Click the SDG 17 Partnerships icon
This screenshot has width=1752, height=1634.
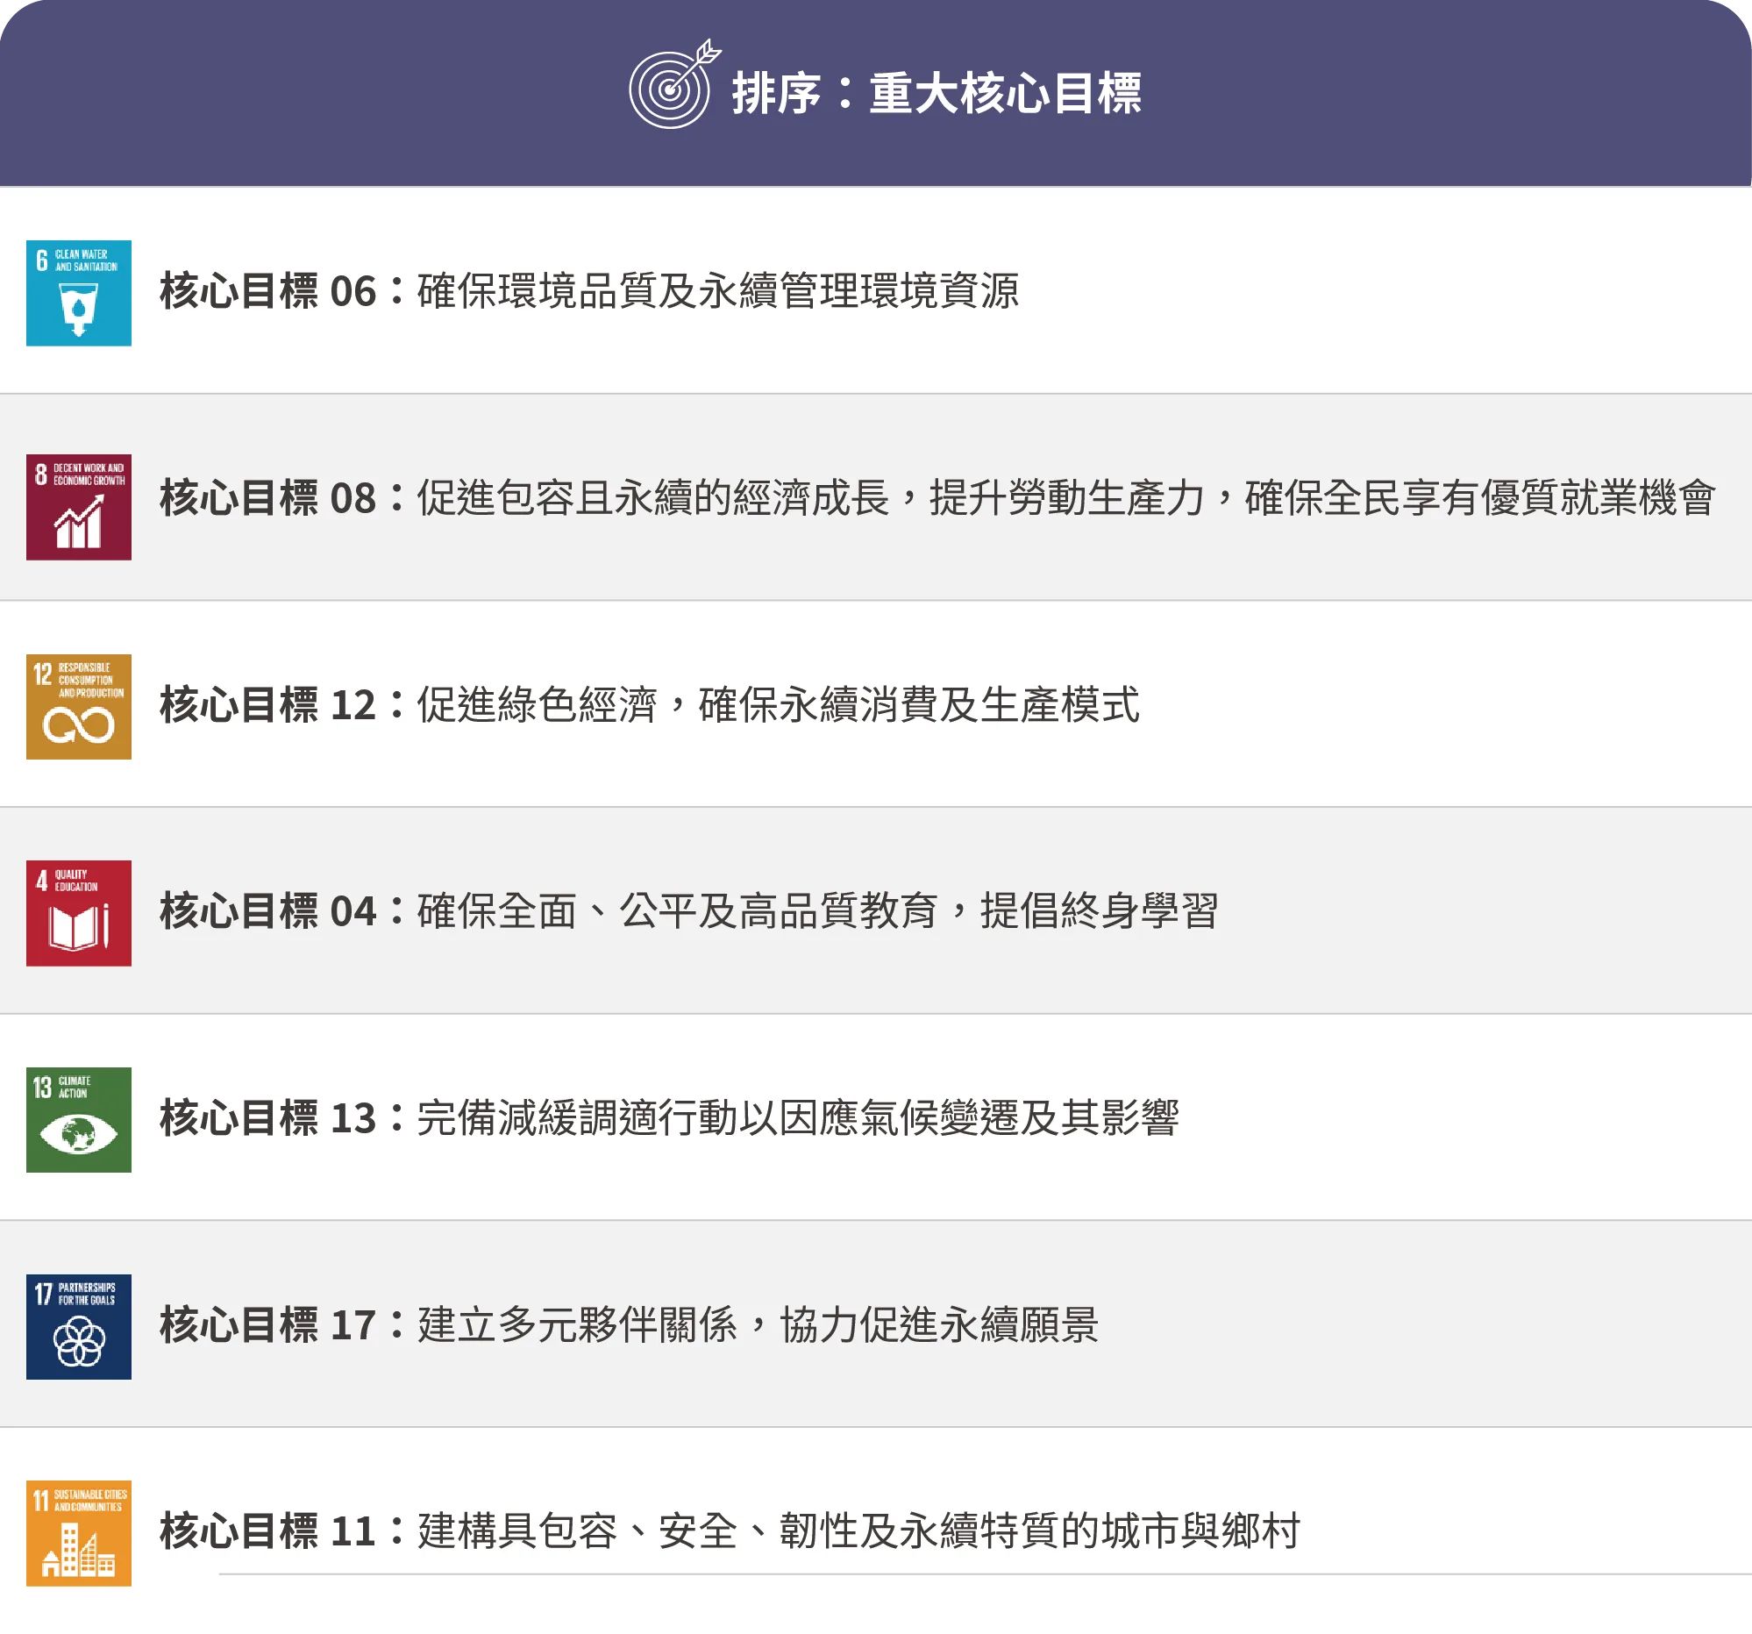(78, 1326)
